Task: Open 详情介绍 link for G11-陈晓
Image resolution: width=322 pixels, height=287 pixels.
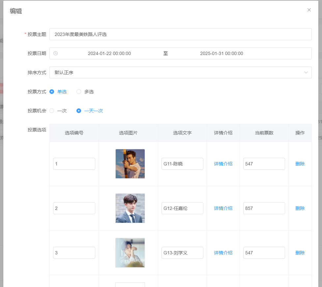Action: 223,164
